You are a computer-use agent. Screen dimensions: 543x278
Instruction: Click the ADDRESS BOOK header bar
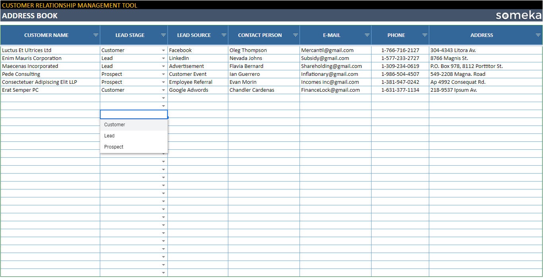[x=30, y=16]
